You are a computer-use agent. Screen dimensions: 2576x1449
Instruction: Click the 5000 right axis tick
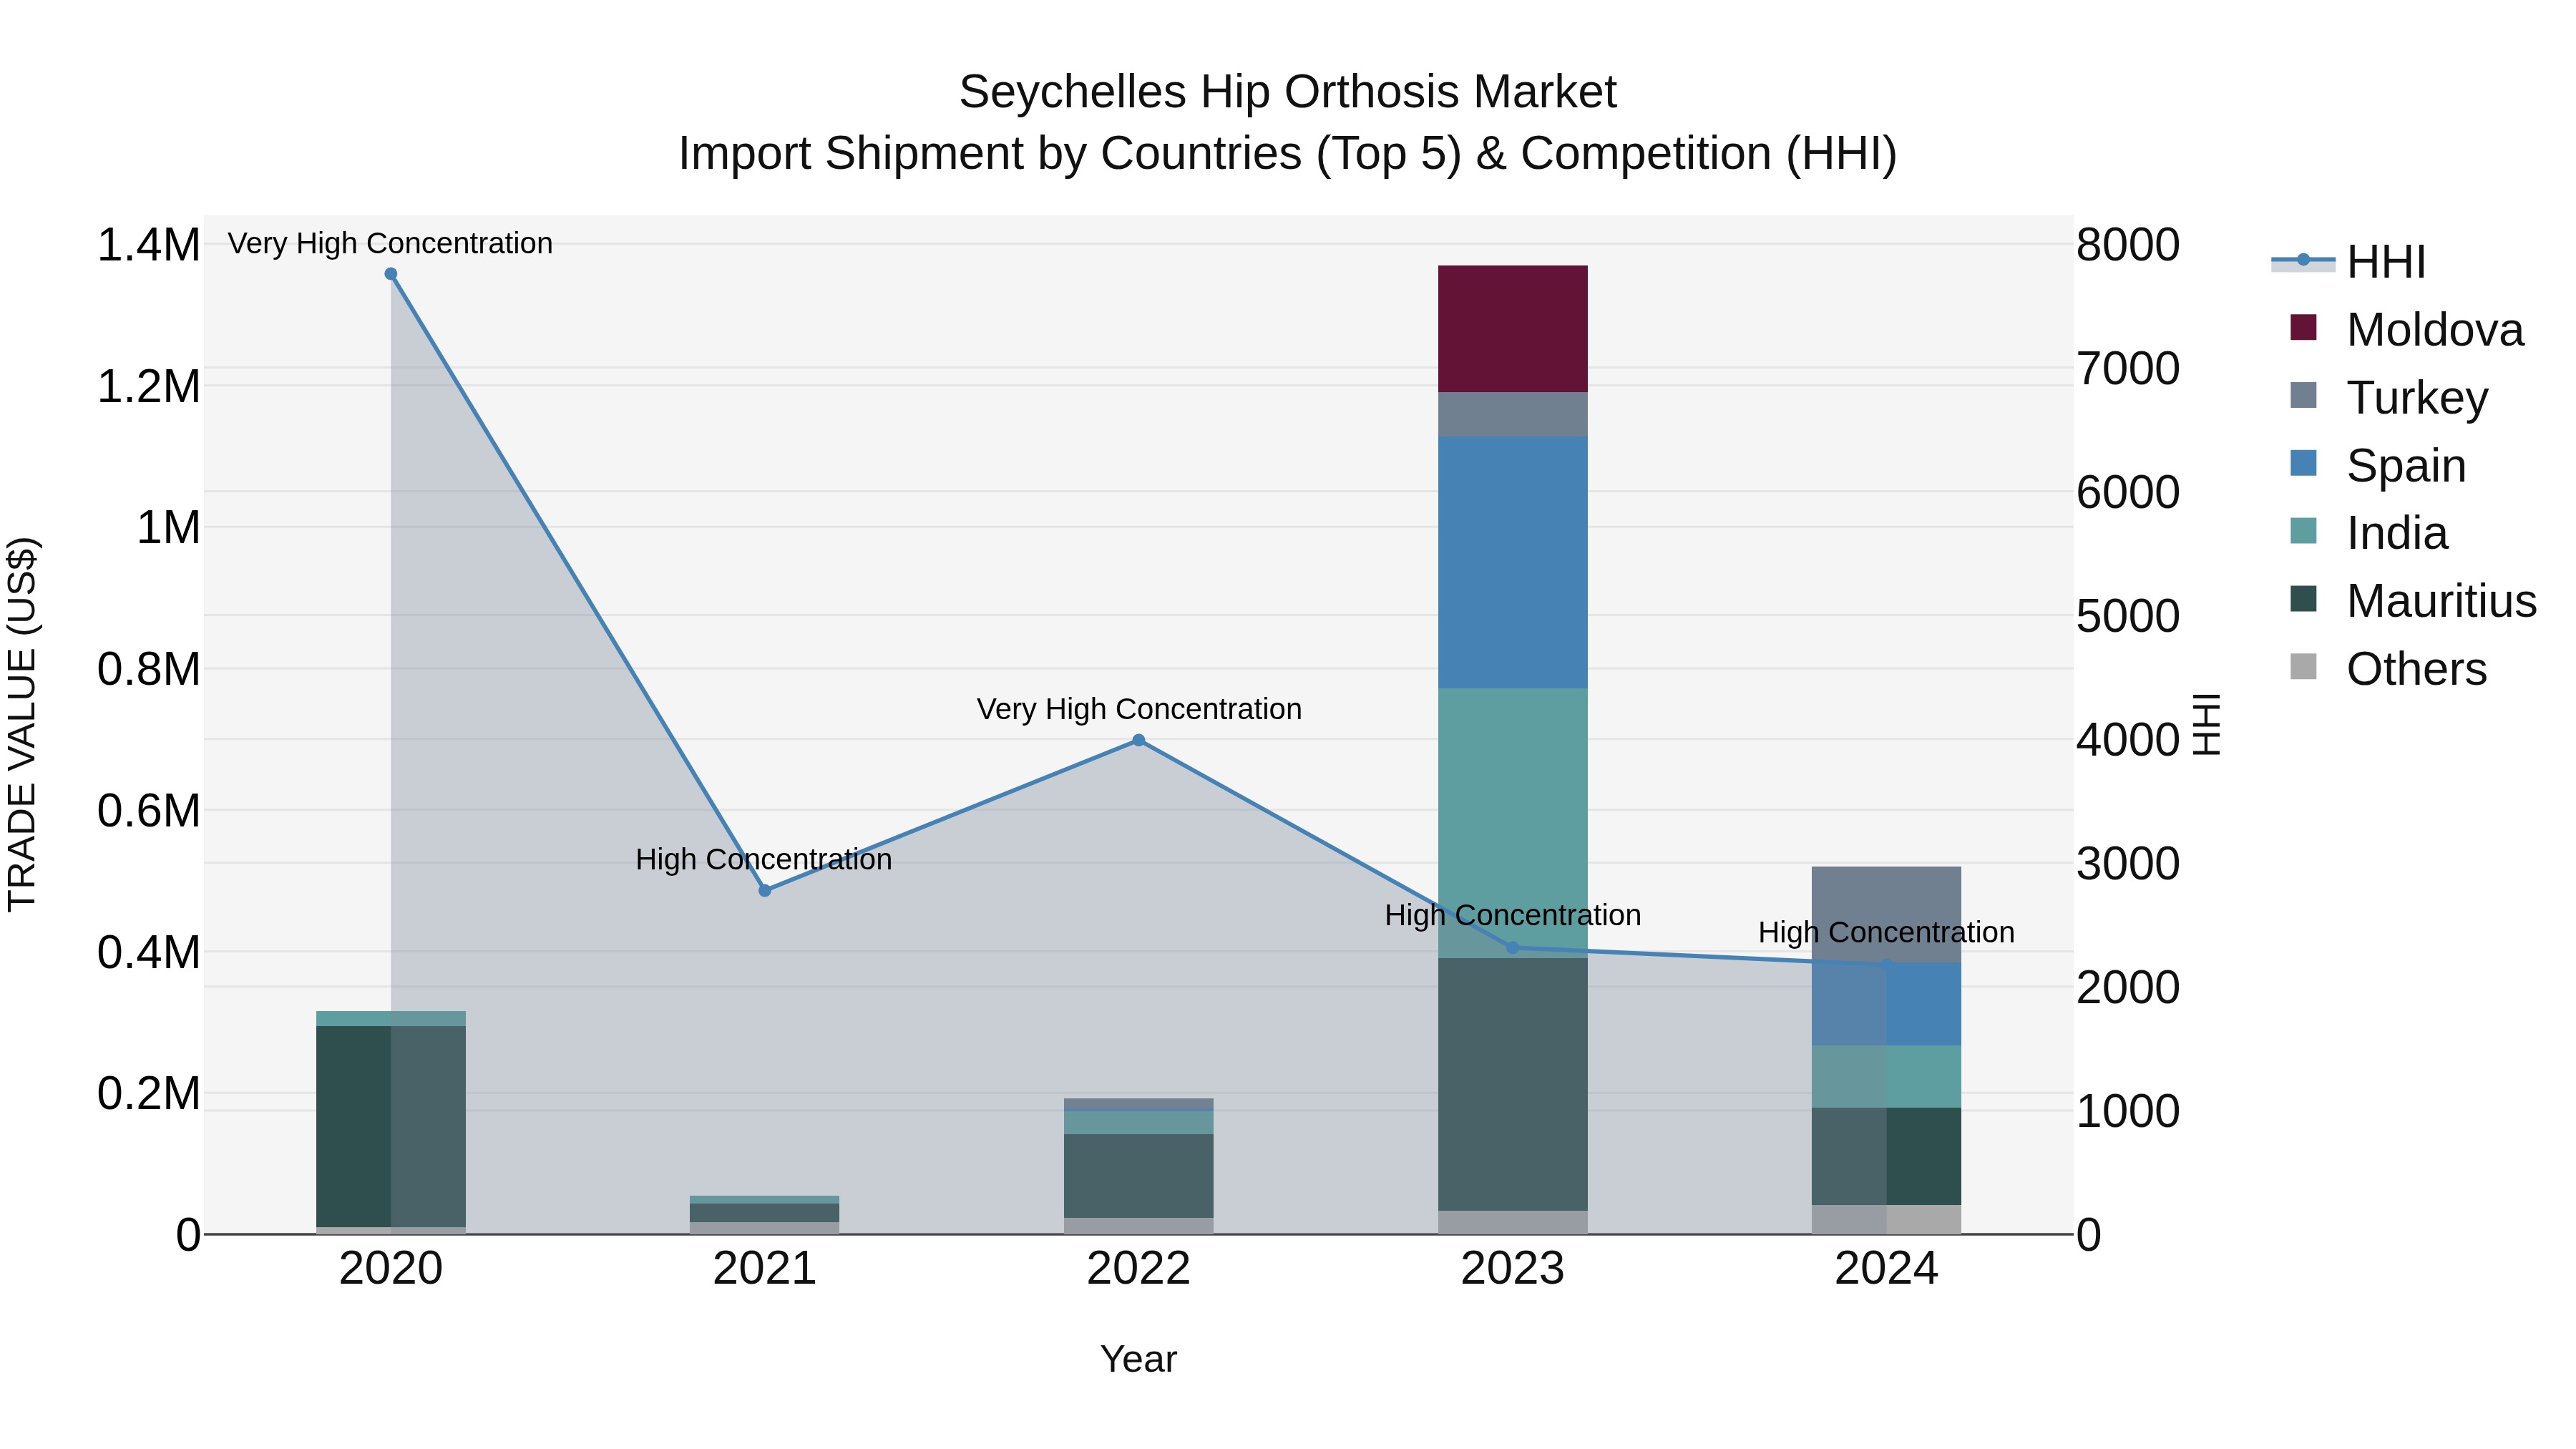coord(2128,616)
